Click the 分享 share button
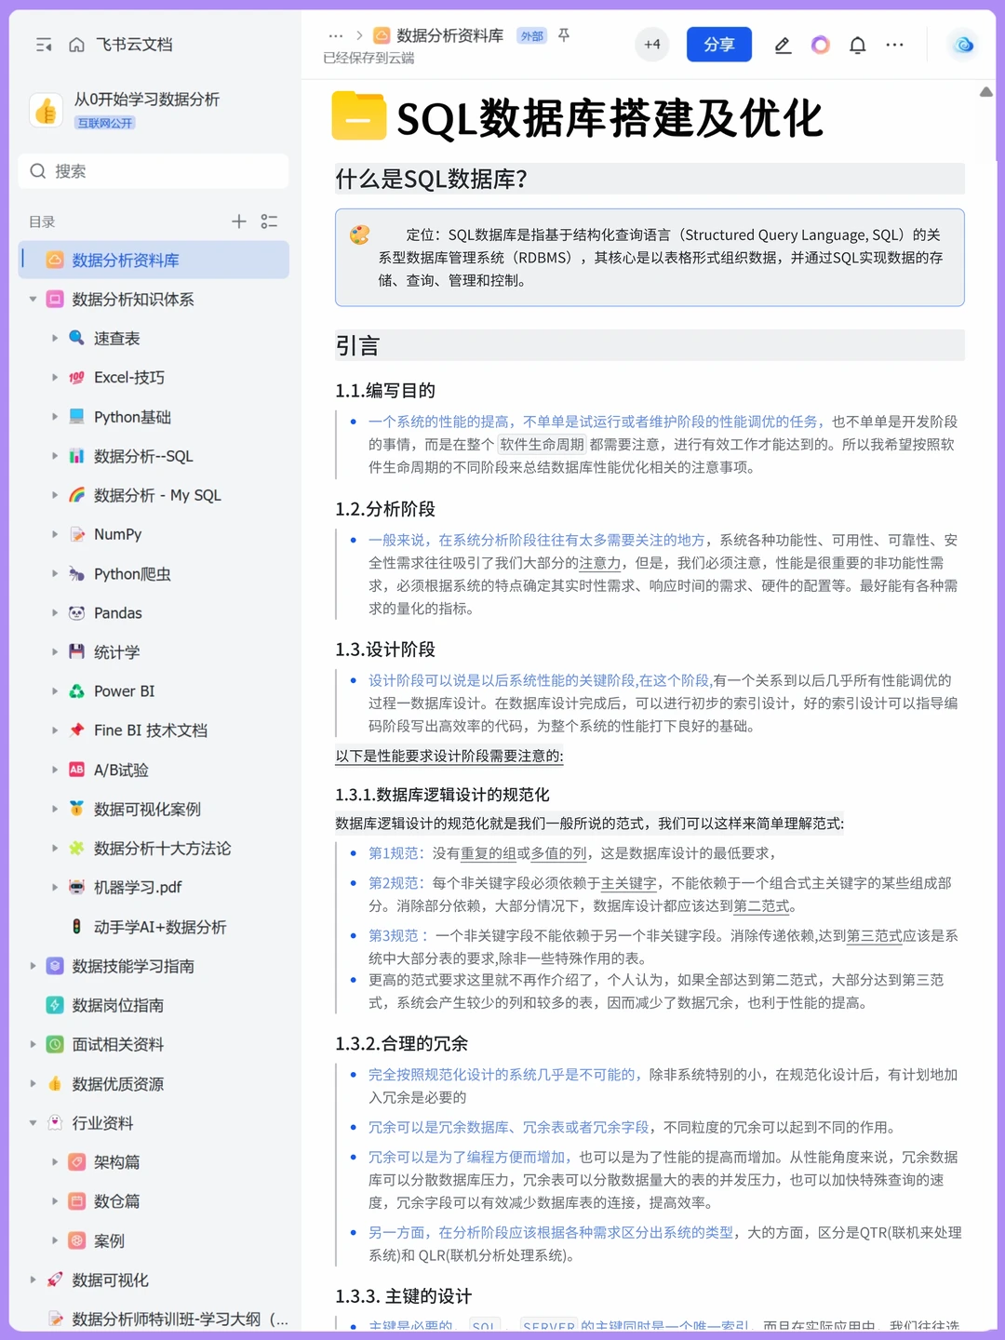Image resolution: width=1005 pixels, height=1340 pixels. click(x=718, y=44)
